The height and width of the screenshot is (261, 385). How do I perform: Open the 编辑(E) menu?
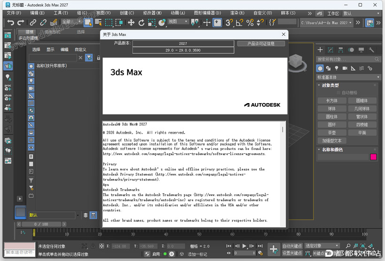coord(37,13)
